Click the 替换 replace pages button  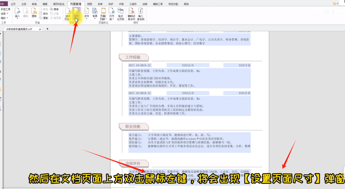point(54,9)
